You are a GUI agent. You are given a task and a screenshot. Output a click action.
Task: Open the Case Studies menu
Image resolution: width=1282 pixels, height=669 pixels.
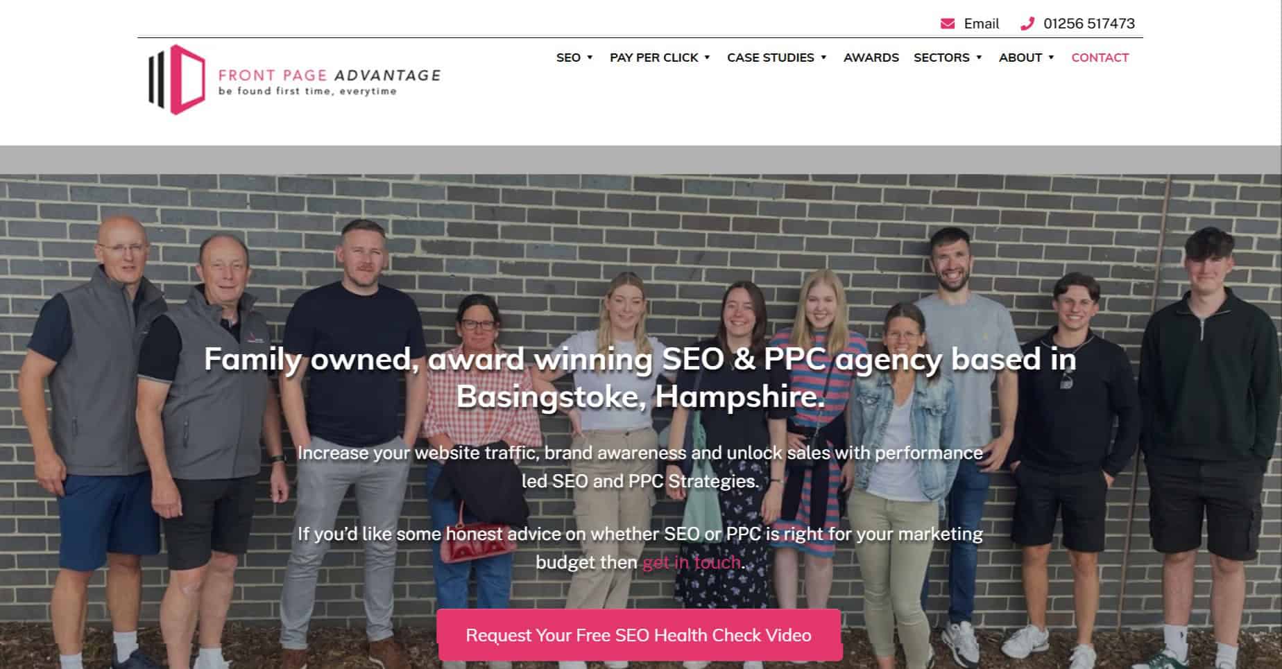click(770, 58)
